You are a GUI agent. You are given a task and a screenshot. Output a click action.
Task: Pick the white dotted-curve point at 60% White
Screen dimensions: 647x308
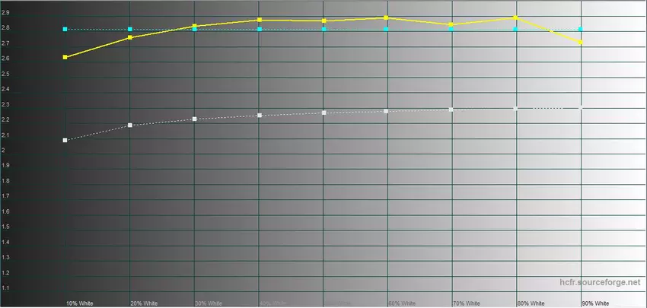tap(387, 111)
